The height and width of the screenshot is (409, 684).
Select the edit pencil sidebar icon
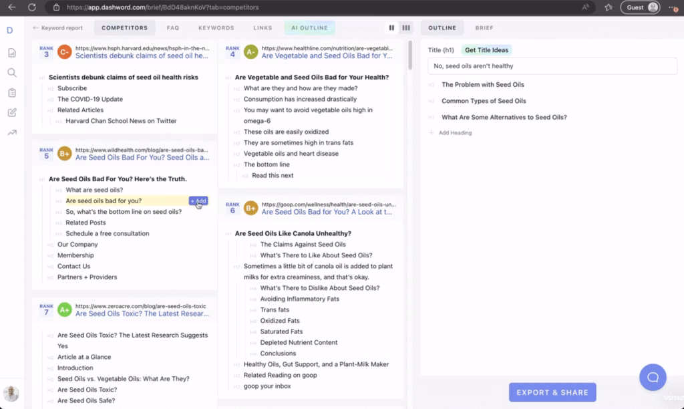(12, 112)
